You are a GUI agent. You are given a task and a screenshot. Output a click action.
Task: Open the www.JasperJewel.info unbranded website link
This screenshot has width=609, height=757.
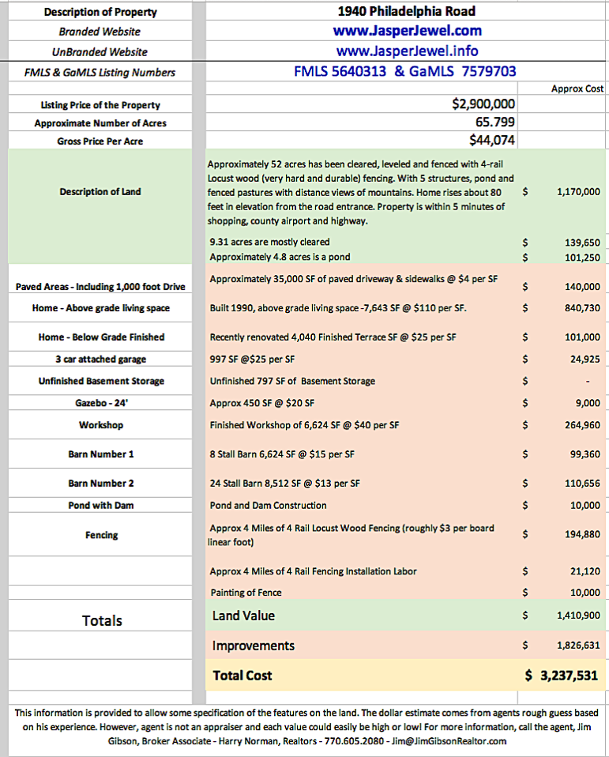pos(407,51)
